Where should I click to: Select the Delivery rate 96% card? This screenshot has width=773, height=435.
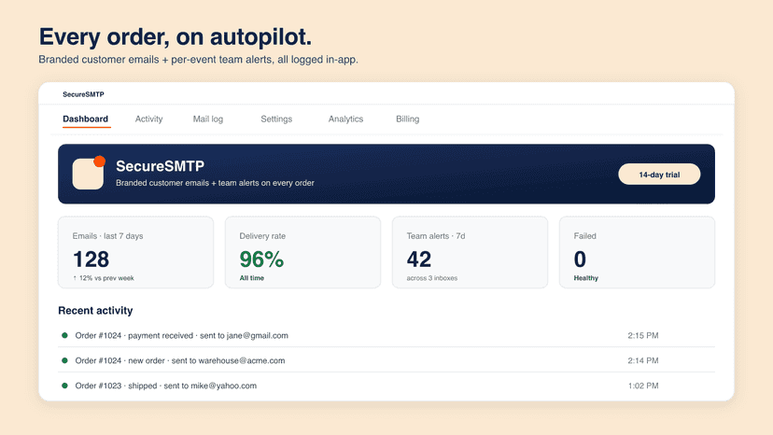[302, 252]
